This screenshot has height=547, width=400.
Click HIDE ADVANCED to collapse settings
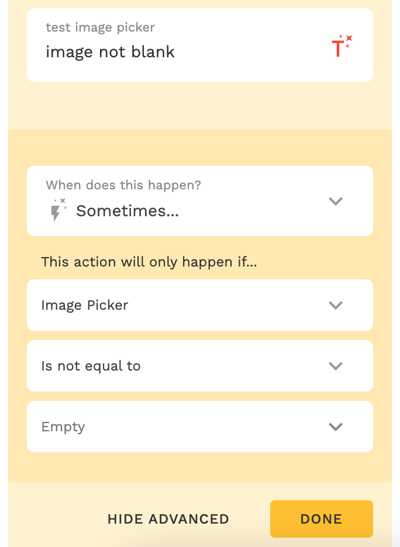tap(168, 519)
